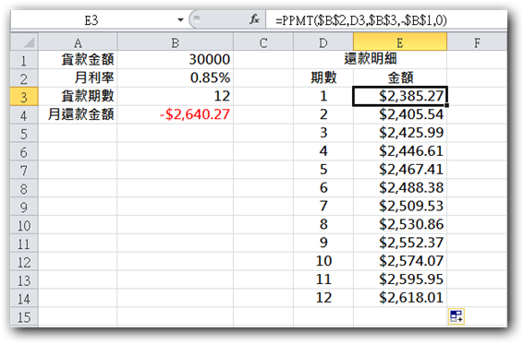Click period number 1 in column D
This screenshot has width=524, height=344.
[x=323, y=97]
